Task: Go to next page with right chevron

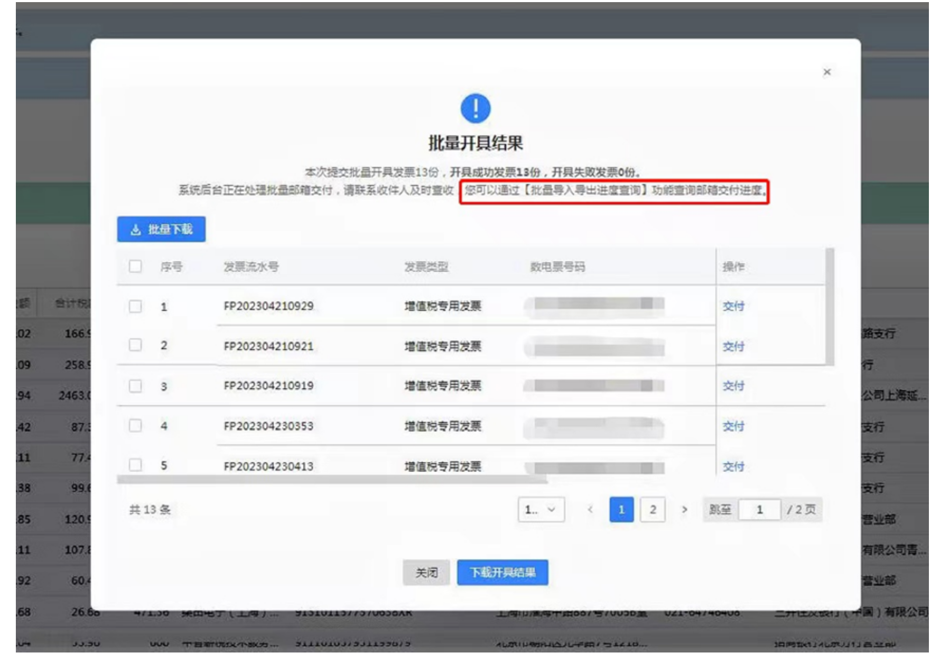Action: (x=684, y=510)
